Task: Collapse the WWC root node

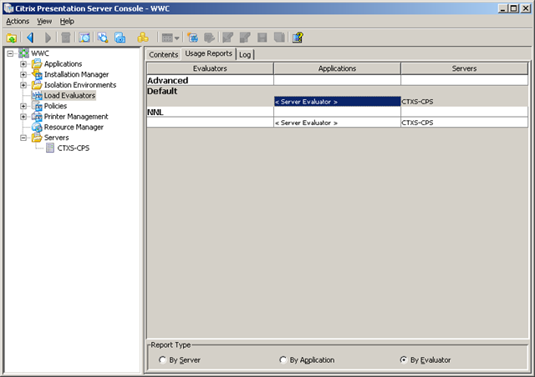Action: coord(10,53)
